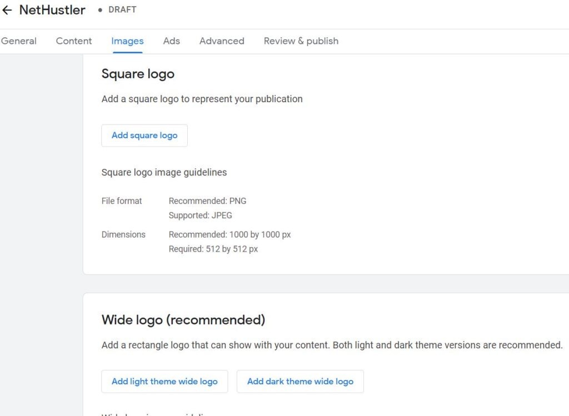The width and height of the screenshot is (569, 416).
Task: Open the Advanced tab
Action: (222, 41)
